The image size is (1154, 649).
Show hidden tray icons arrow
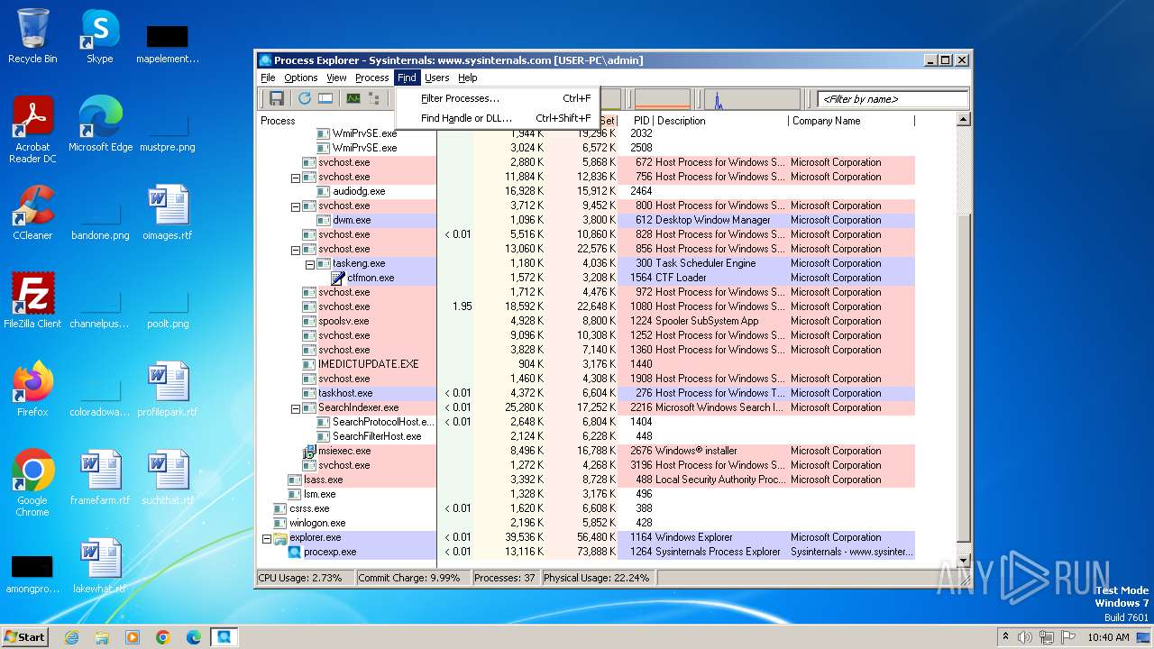1005,637
